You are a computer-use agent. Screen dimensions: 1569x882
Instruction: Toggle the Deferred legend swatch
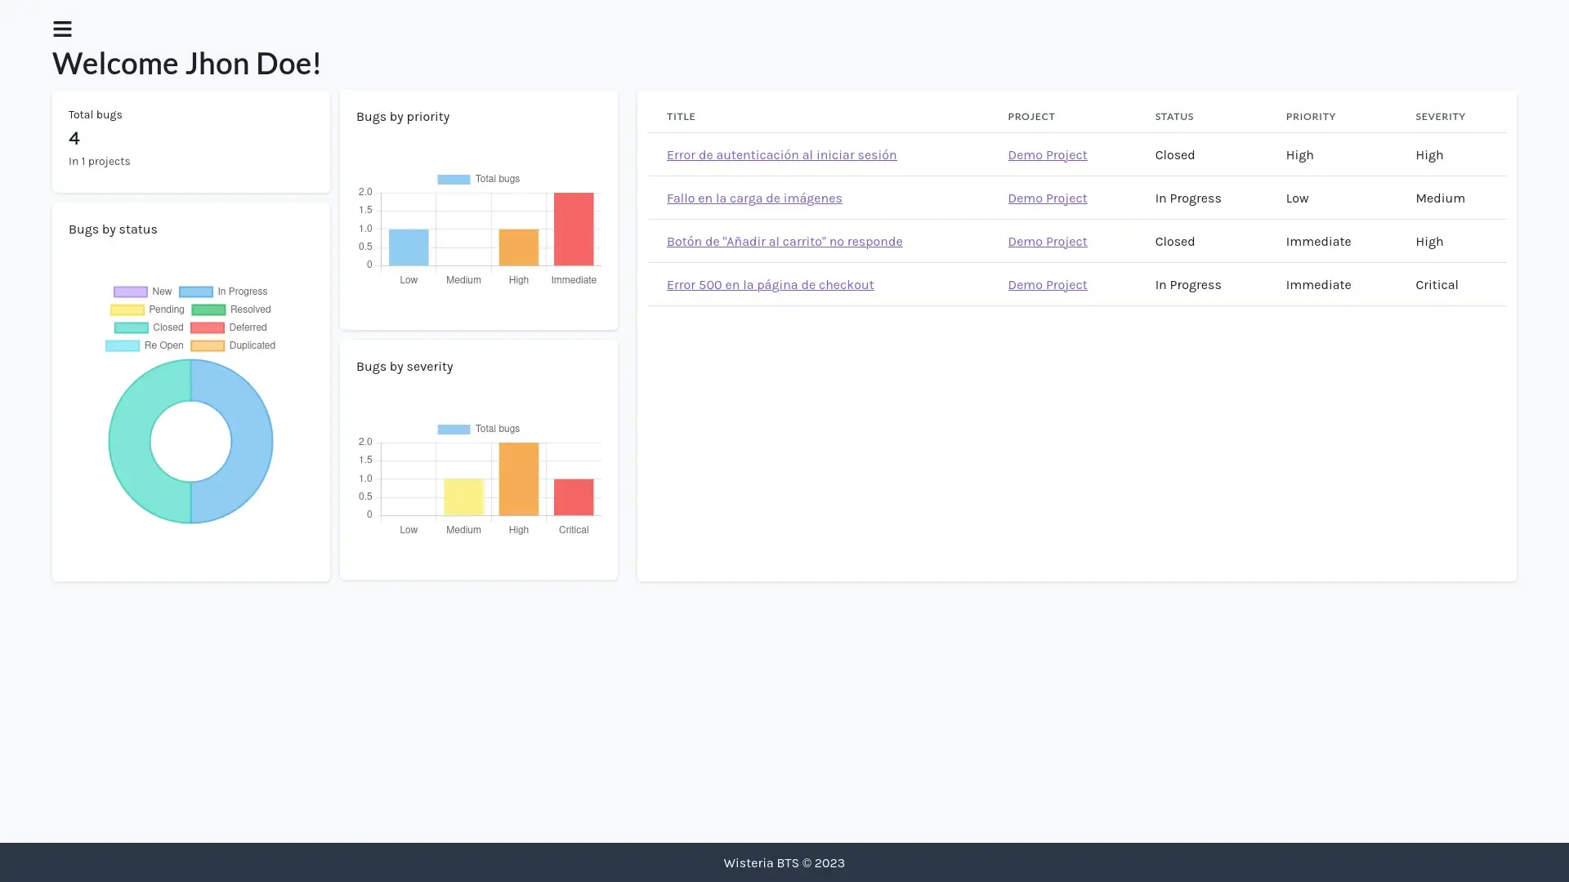208,327
